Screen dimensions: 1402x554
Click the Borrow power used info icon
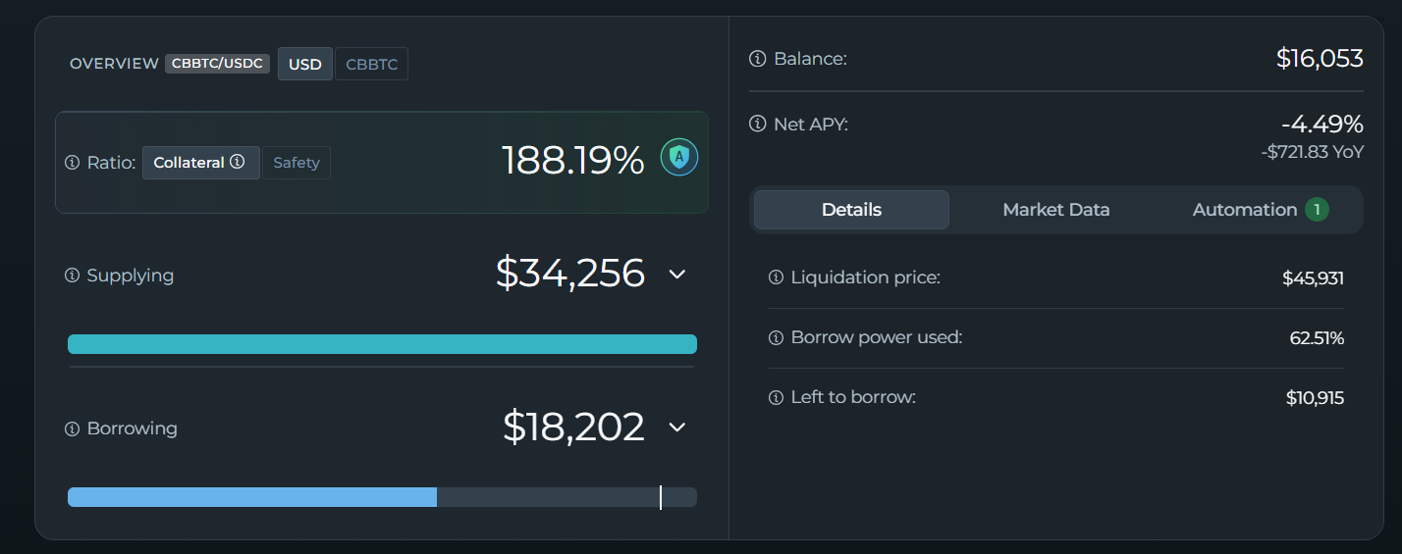coord(776,337)
